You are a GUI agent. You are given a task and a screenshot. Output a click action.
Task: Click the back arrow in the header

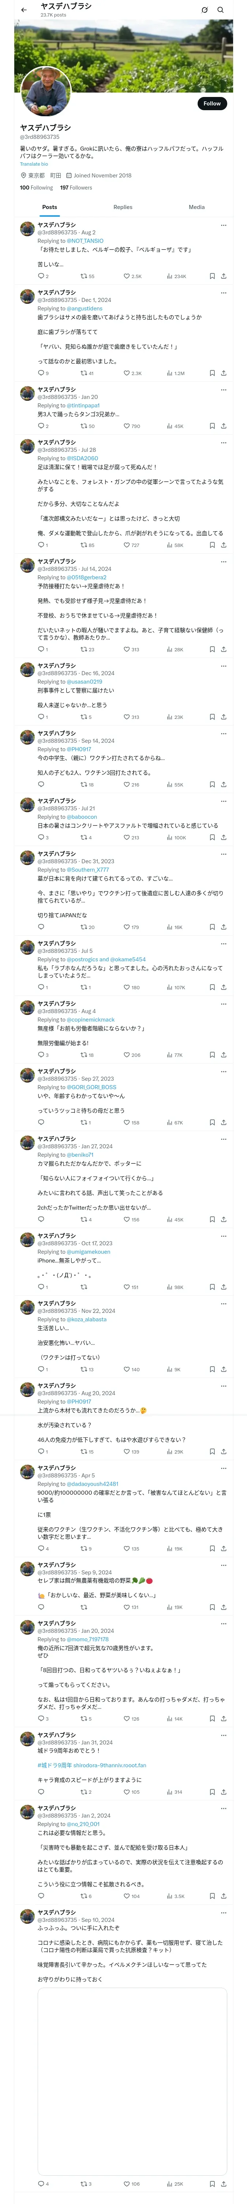point(24,10)
